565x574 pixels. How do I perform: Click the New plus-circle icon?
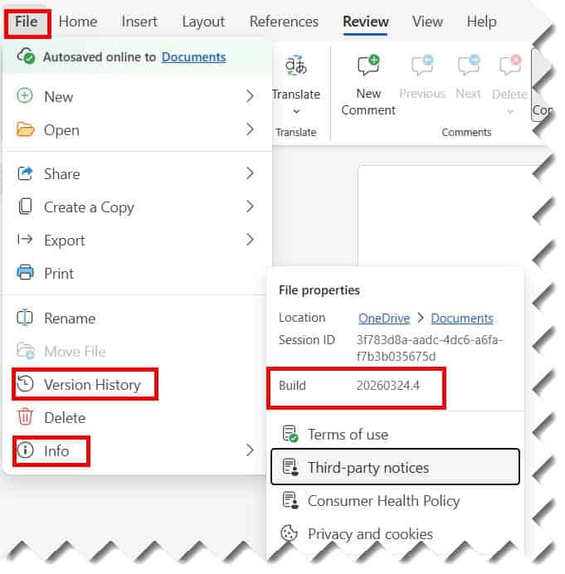click(25, 96)
